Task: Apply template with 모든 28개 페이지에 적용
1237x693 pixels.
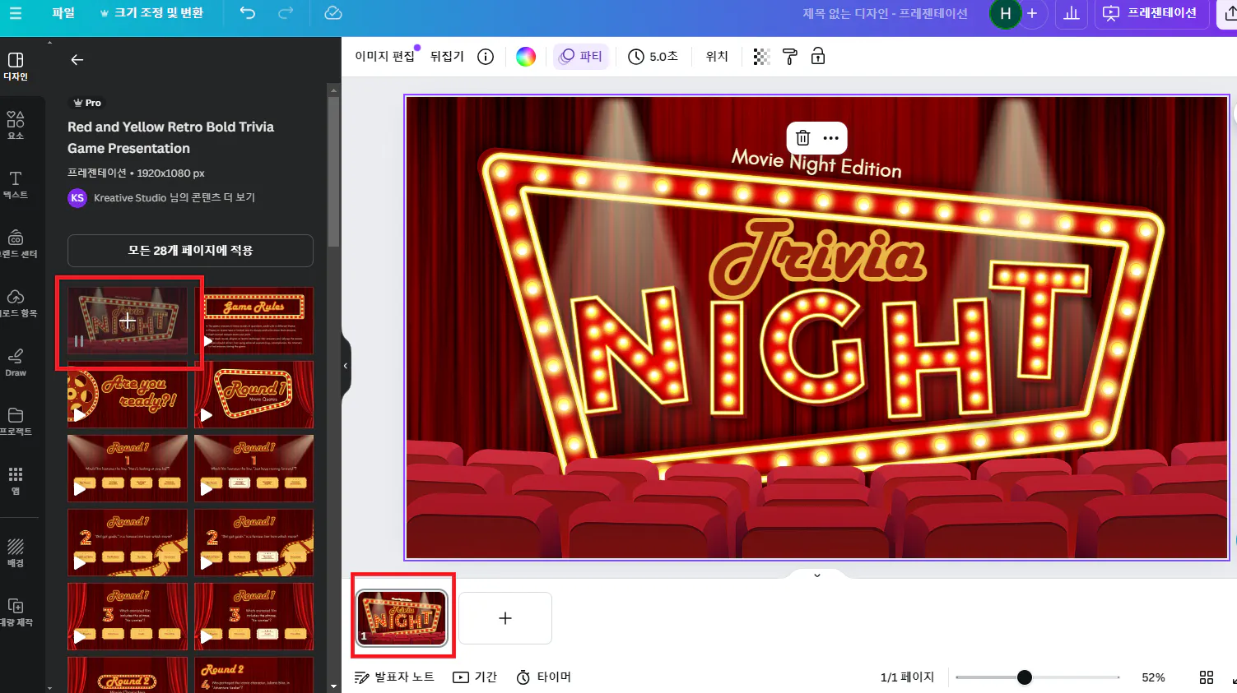Action: click(190, 251)
